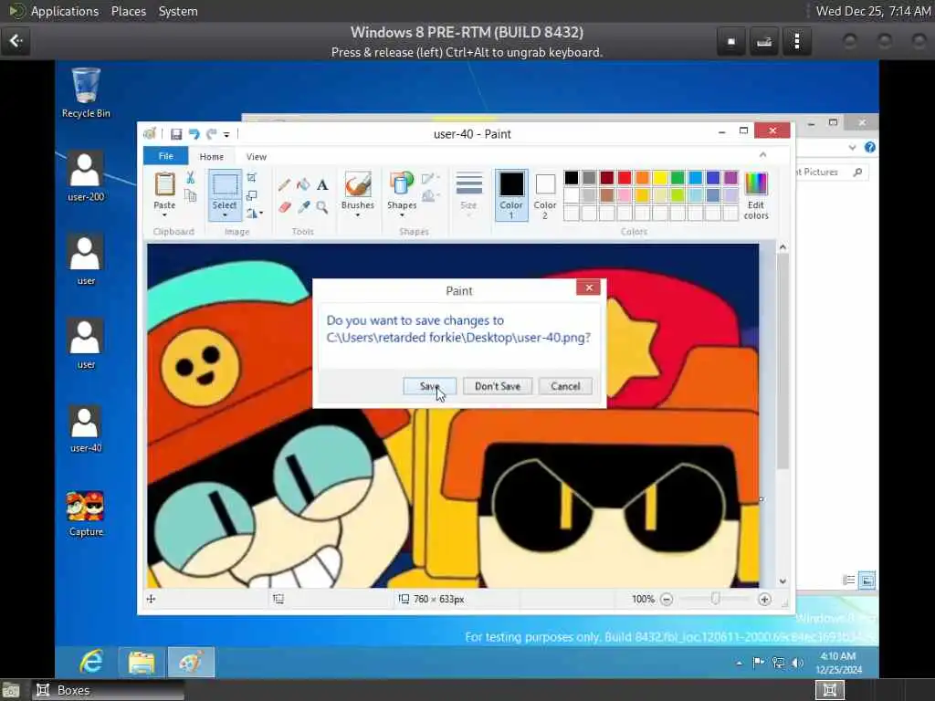Switch to the View tab
Image resolution: width=935 pixels, height=701 pixels.
(x=257, y=157)
